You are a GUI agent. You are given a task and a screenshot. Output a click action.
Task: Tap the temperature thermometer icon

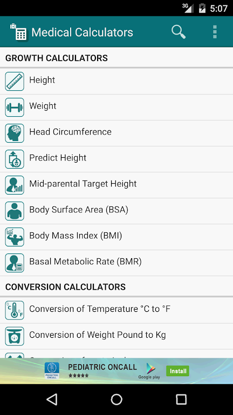tap(15, 310)
